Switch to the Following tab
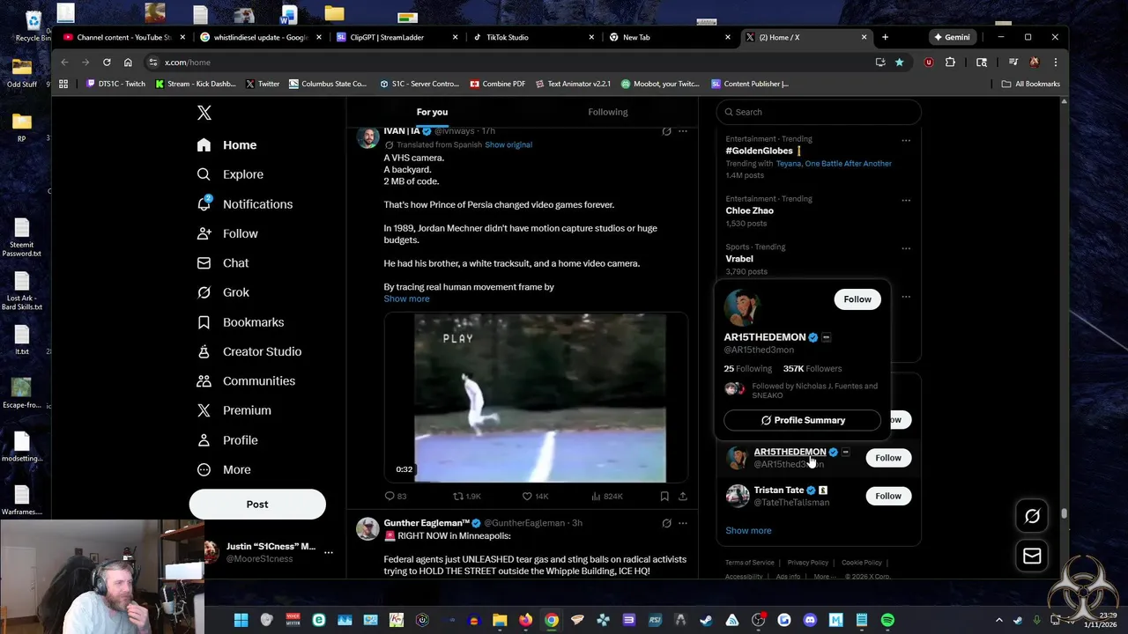The height and width of the screenshot is (634, 1128). pos(608,112)
